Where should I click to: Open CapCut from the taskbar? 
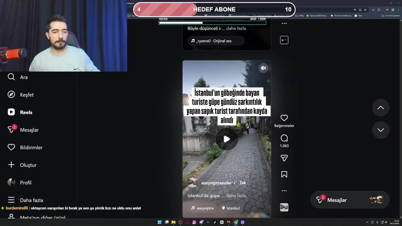(222, 222)
